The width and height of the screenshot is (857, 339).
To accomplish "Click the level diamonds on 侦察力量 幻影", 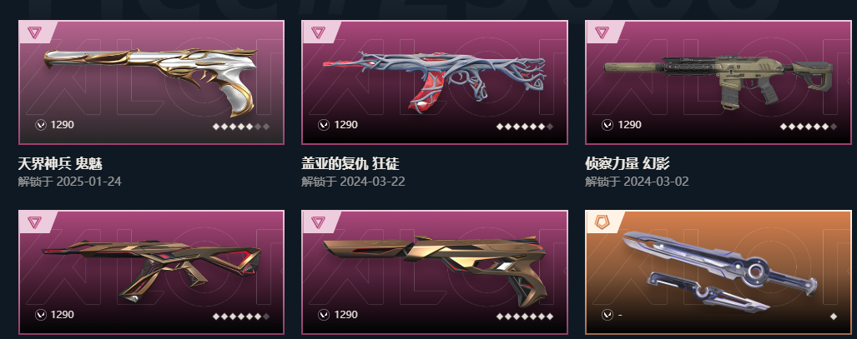I will tap(809, 127).
